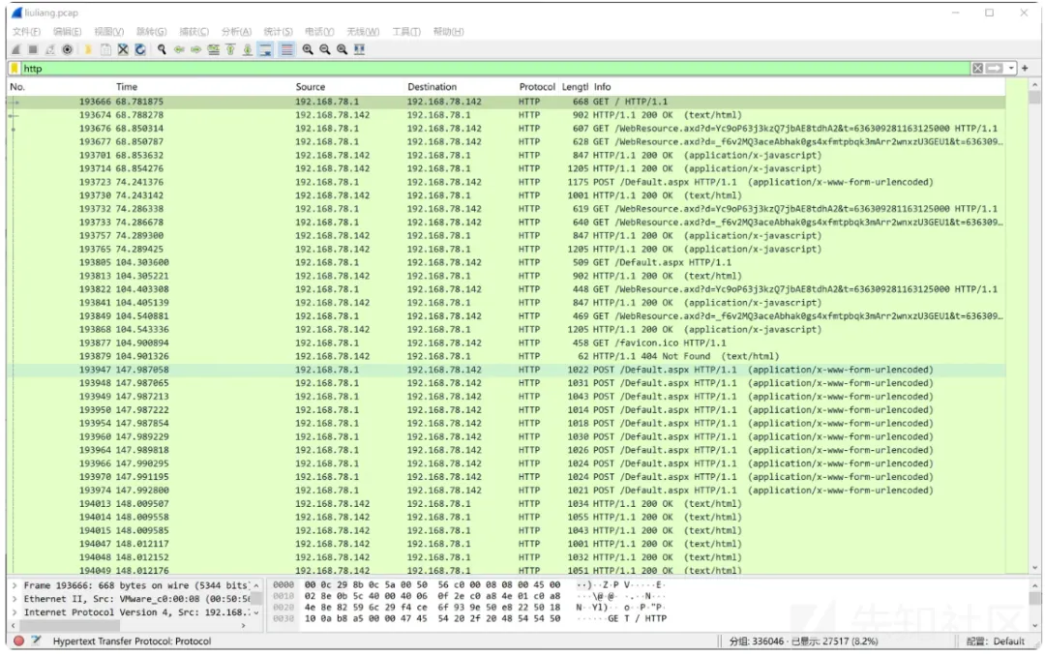Clear the display filter

tap(977, 69)
